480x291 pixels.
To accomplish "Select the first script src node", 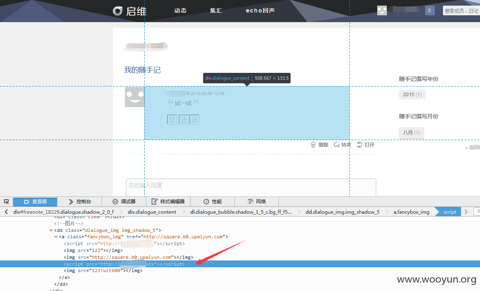I will pos(124,244).
